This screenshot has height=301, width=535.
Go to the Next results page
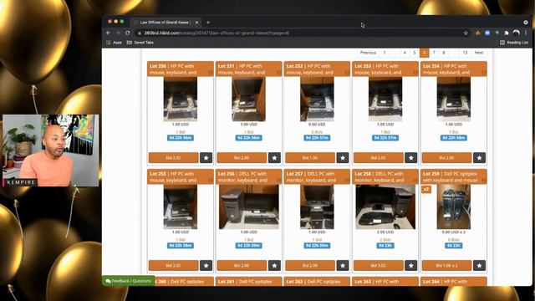[x=479, y=53]
